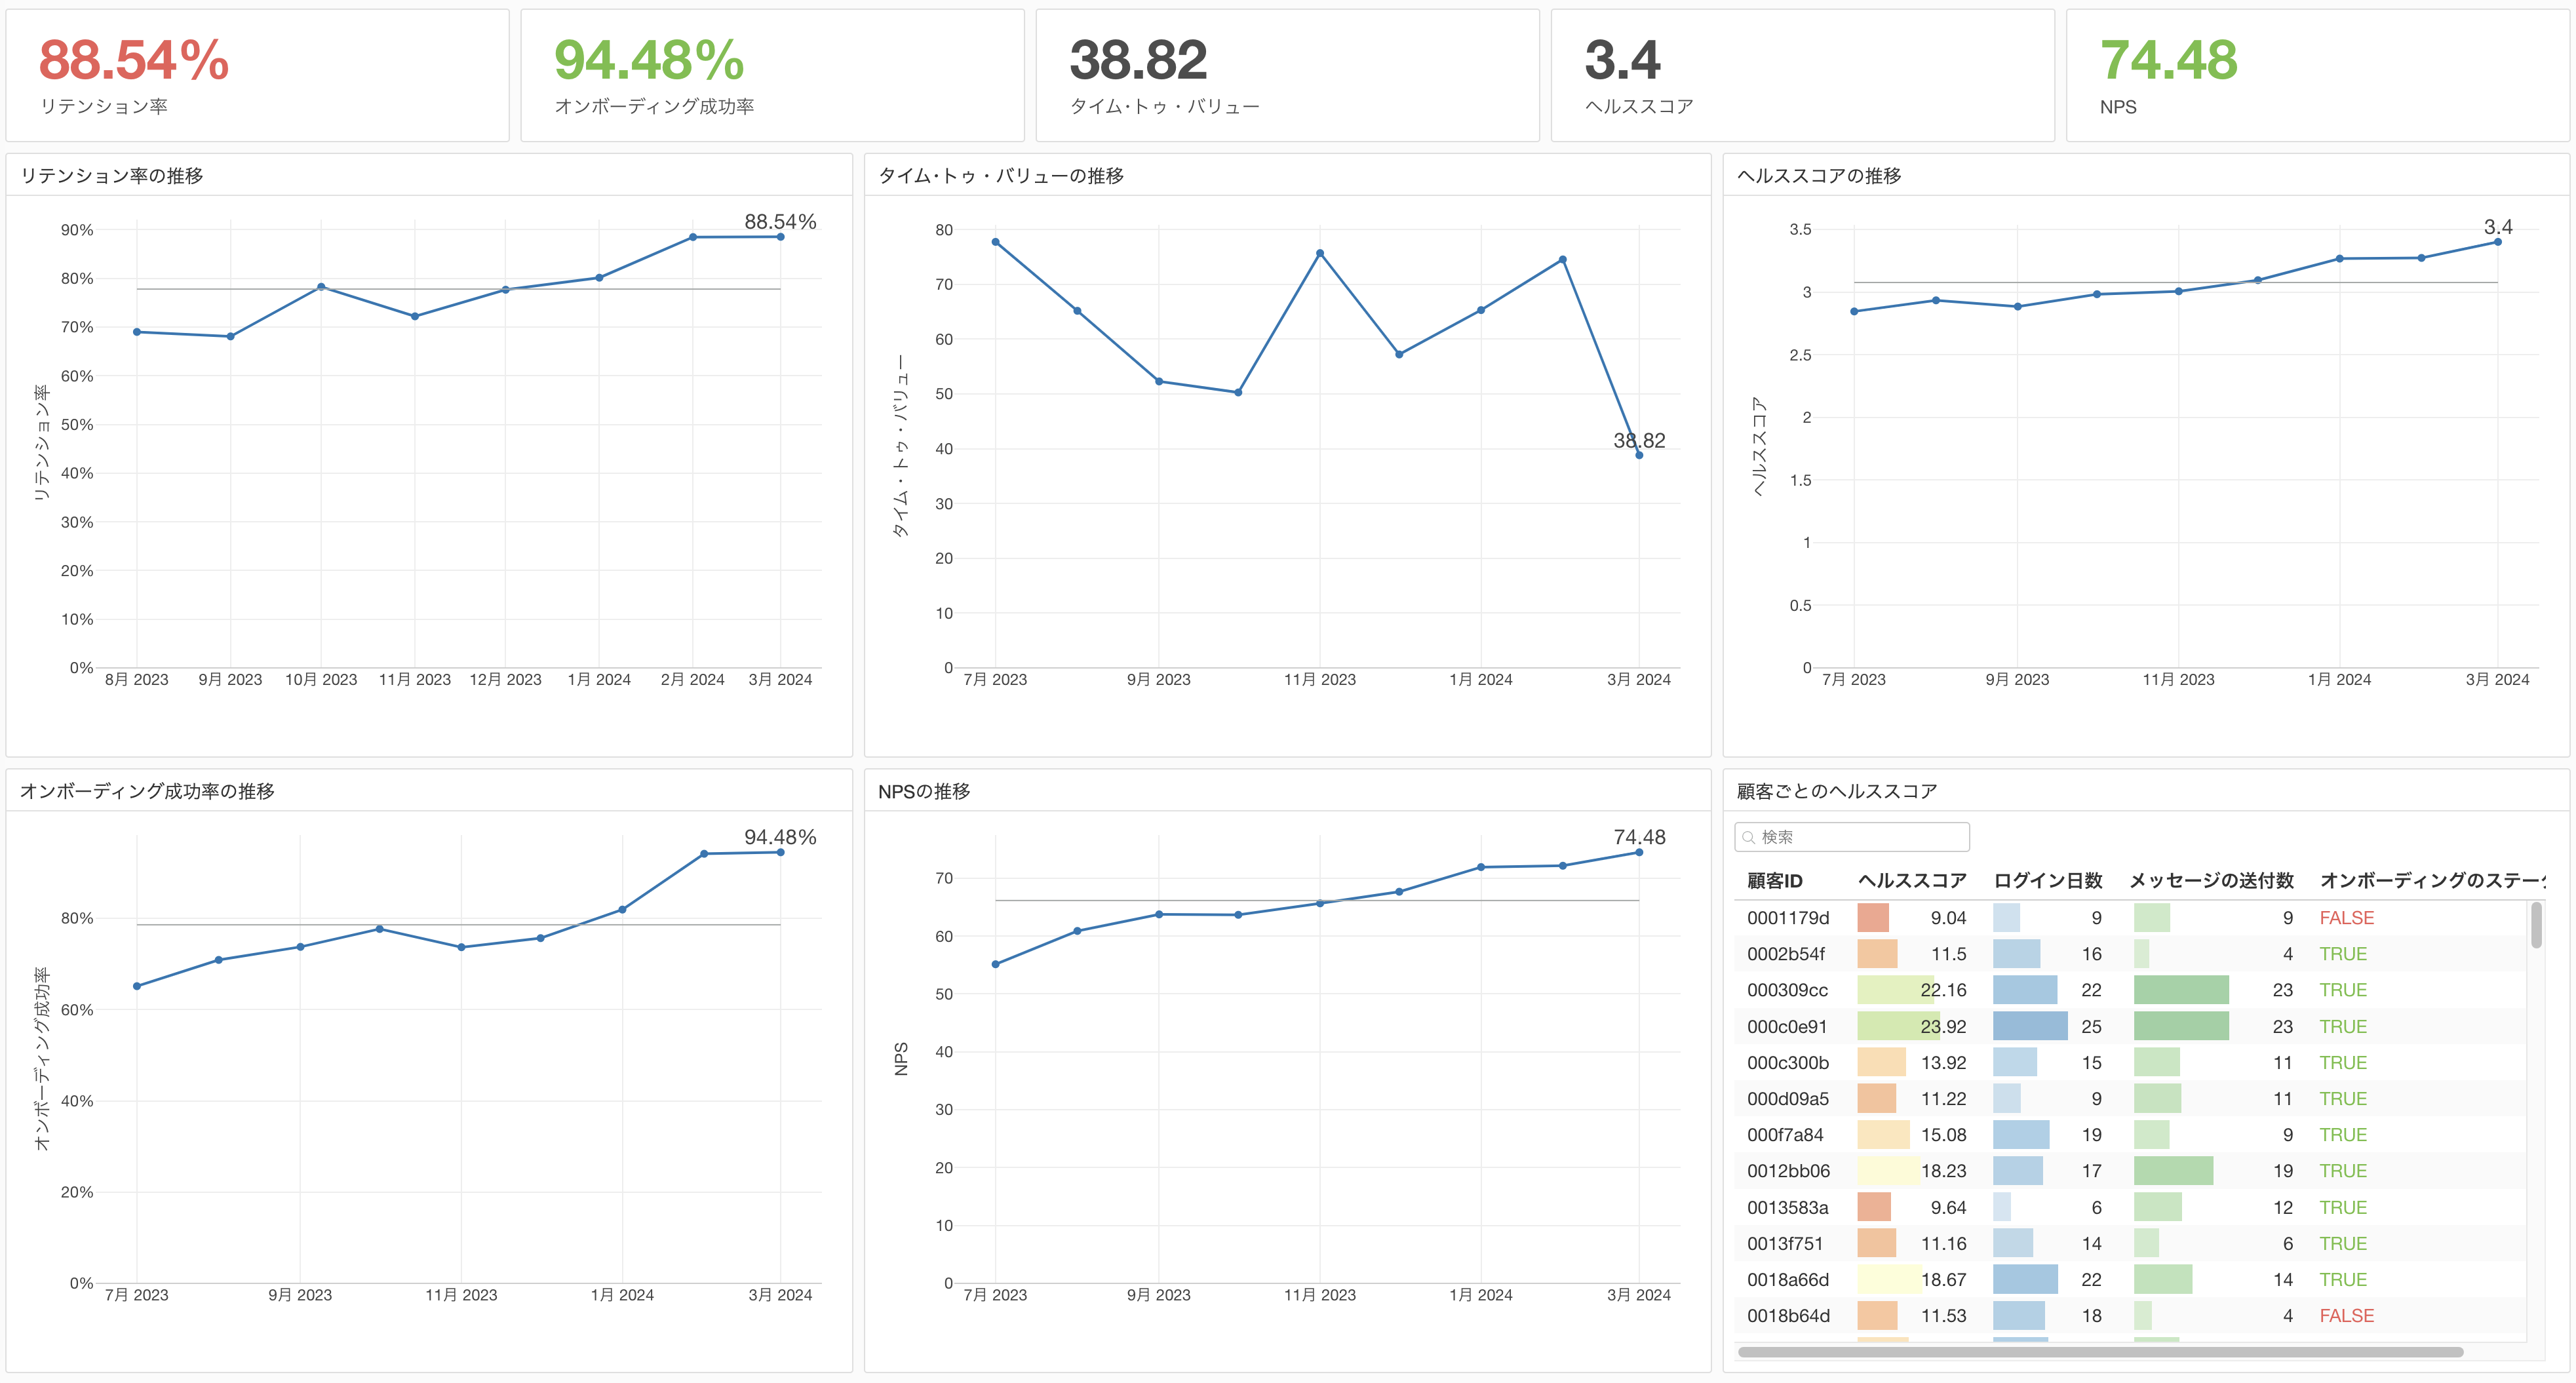Sort by 顧客ID column header
2576x1383 pixels.
point(1774,880)
